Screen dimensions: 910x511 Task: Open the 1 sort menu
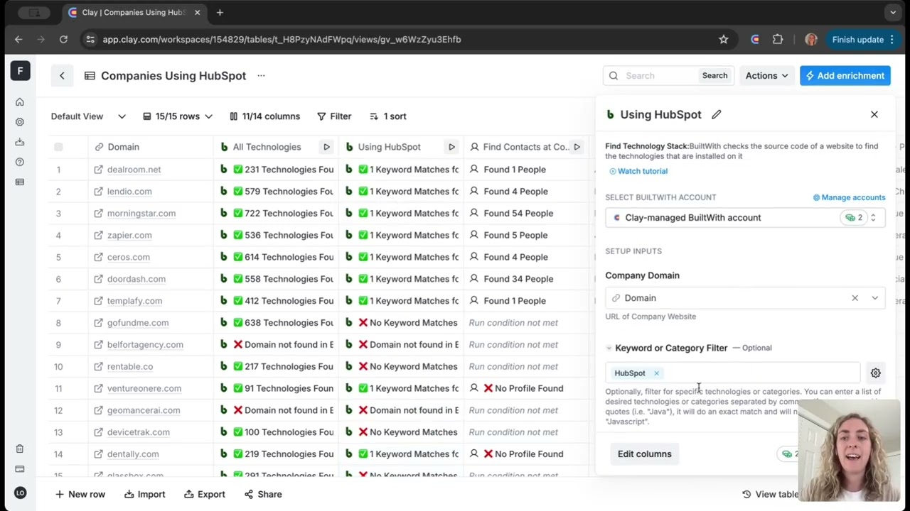(x=388, y=116)
